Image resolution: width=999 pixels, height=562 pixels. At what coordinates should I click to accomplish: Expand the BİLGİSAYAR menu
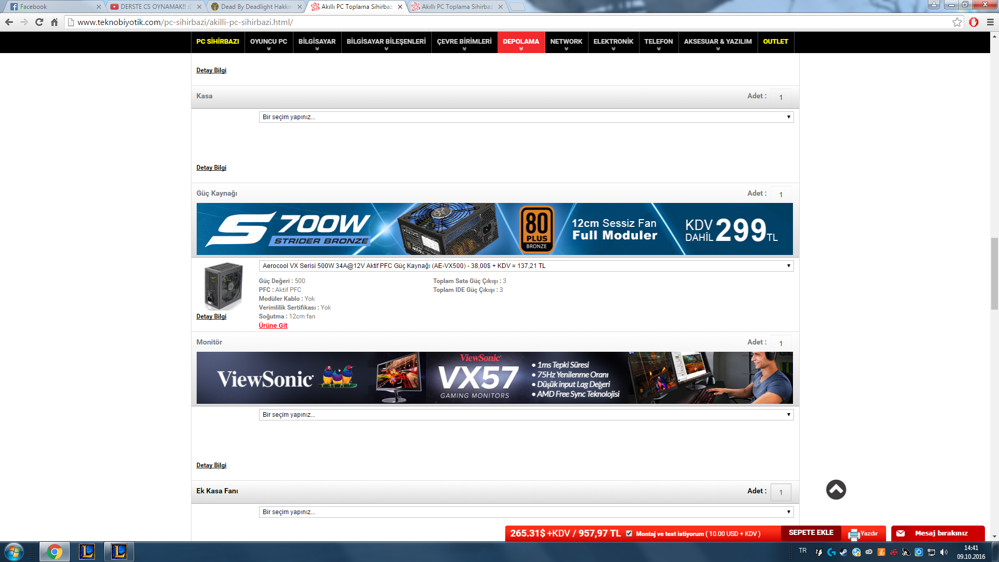(317, 42)
